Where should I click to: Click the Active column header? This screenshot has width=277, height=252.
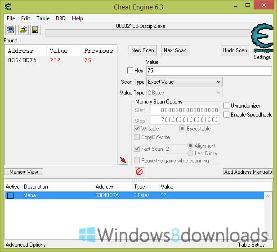pos(13,187)
